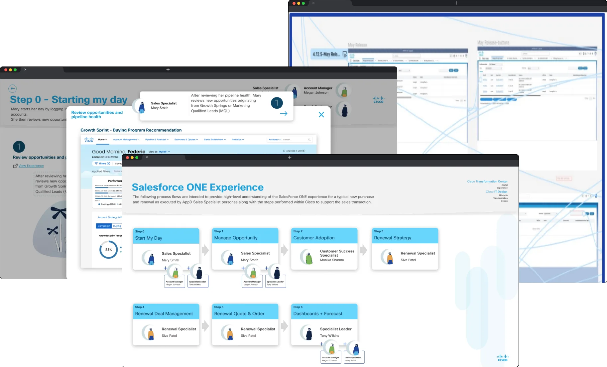Open Step 2 Customer Adoption card header
The height and width of the screenshot is (367, 607).
324,236
